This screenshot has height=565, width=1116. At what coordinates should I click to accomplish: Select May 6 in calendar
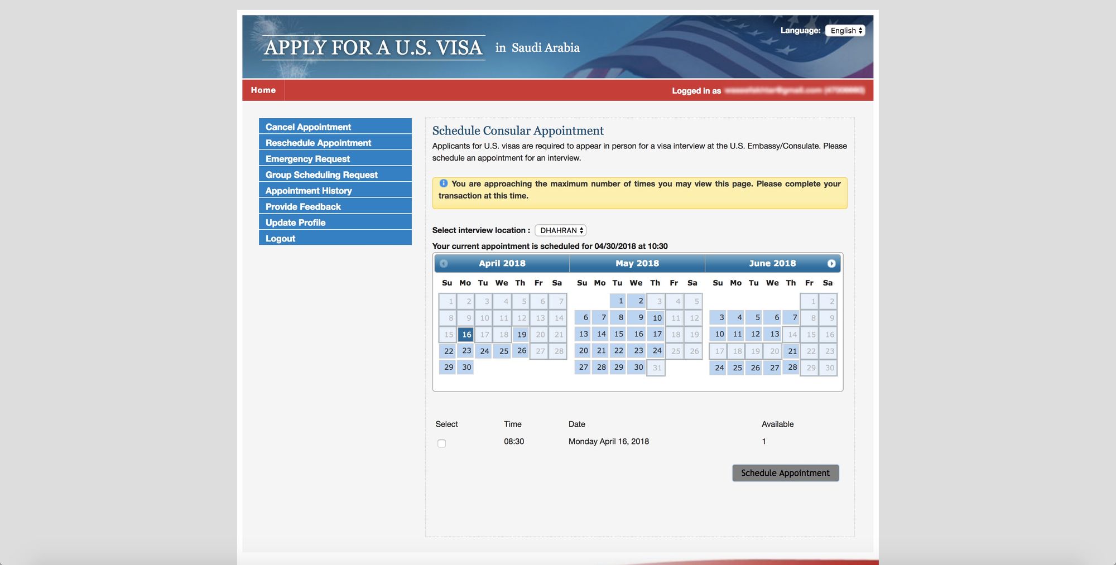click(x=583, y=317)
